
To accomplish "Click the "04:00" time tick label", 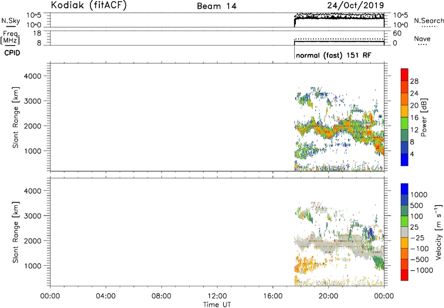I will click(105, 296).
